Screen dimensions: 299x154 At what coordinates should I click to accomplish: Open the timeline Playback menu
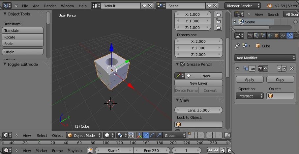pyautogui.click(x=75, y=151)
